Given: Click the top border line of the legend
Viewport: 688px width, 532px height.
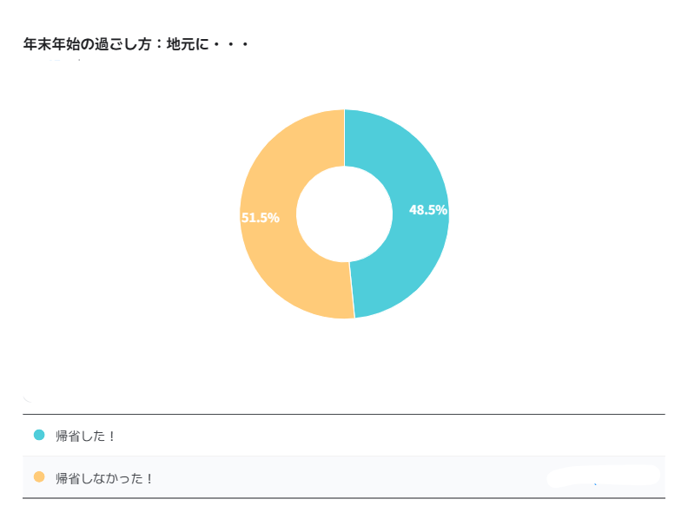Looking at the screenshot, I should (x=344, y=414).
